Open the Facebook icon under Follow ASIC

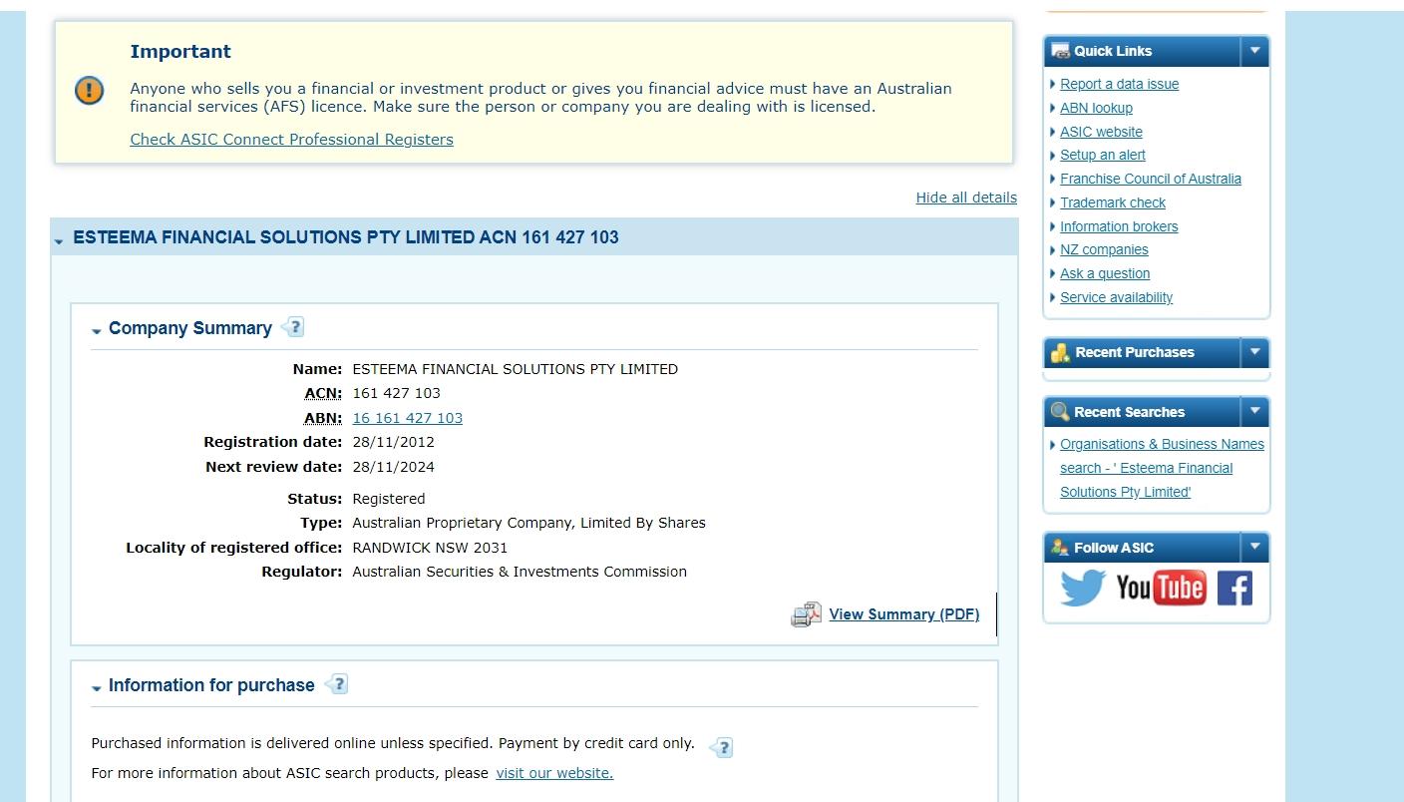point(1234,588)
